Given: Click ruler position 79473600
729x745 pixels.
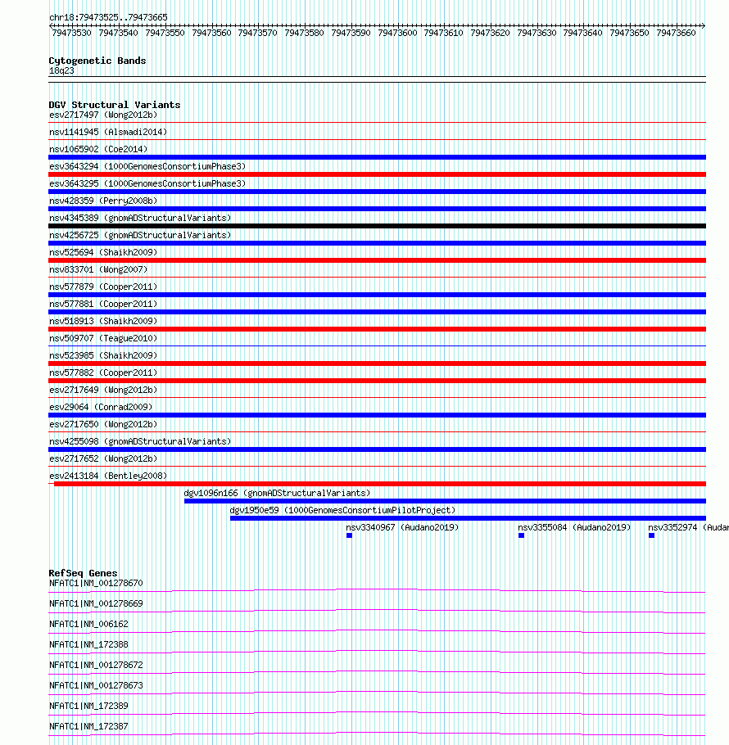Looking at the screenshot, I should point(397,33).
